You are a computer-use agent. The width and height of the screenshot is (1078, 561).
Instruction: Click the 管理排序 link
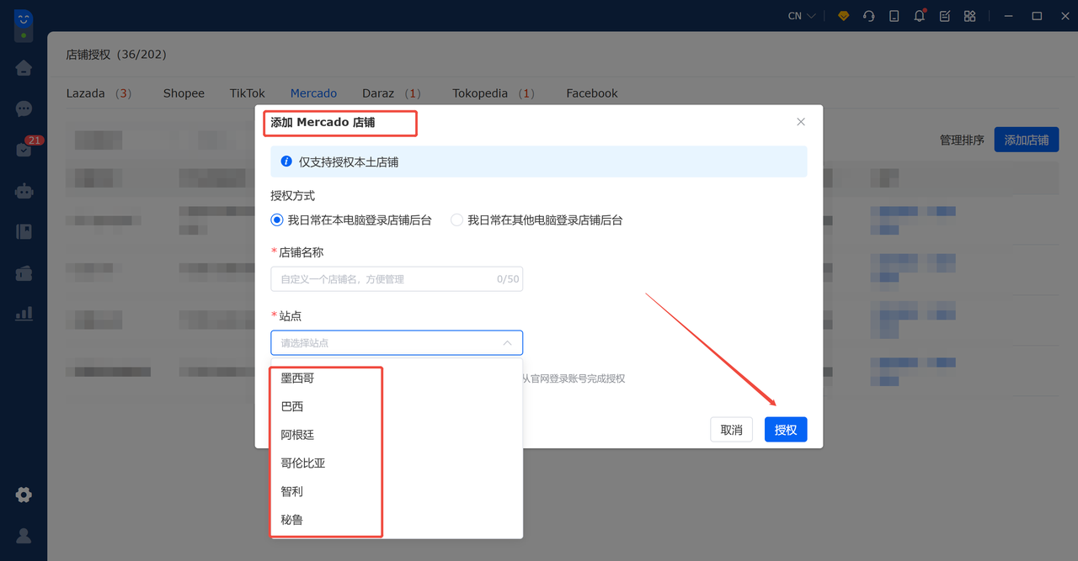(x=962, y=140)
